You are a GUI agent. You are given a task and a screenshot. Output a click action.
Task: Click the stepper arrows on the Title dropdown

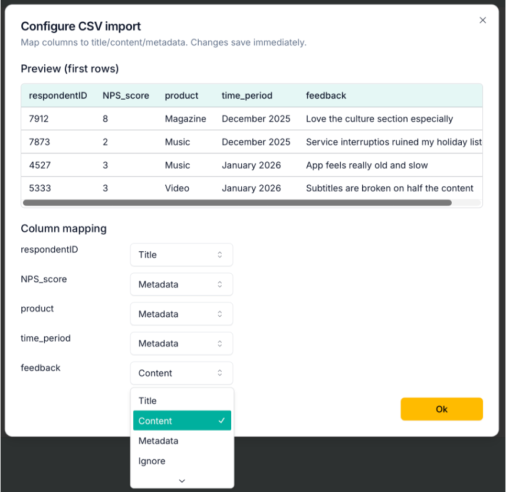tap(219, 254)
